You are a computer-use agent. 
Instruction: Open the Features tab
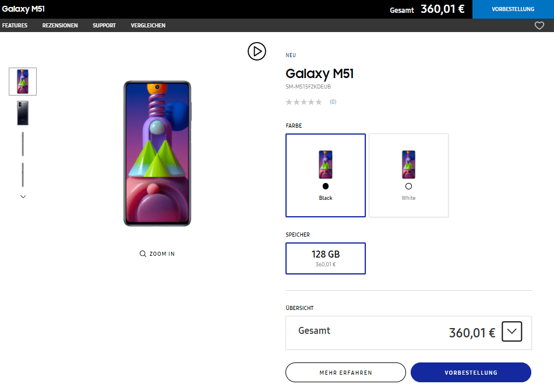(x=15, y=26)
